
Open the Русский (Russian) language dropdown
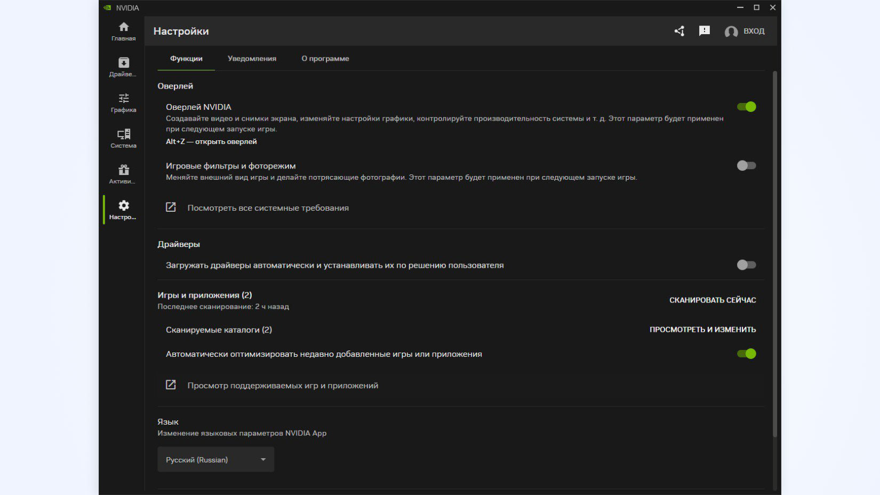tap(215, 459)
